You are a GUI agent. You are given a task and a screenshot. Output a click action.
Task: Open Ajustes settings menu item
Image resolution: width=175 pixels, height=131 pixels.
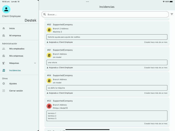click(x=19, y=84)
